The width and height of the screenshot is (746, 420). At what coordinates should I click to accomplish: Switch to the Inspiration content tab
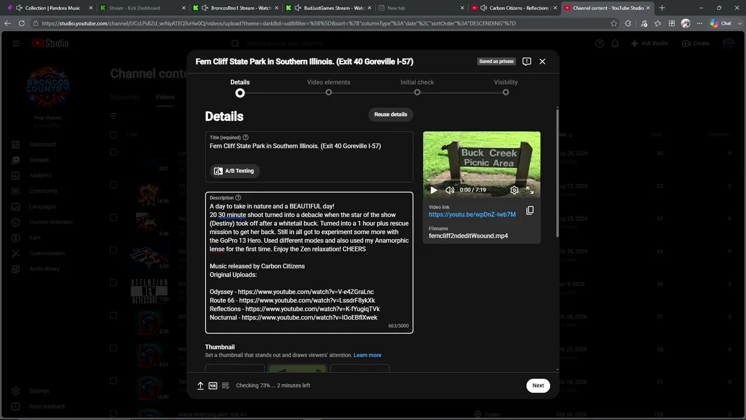(x=125, y=97)
